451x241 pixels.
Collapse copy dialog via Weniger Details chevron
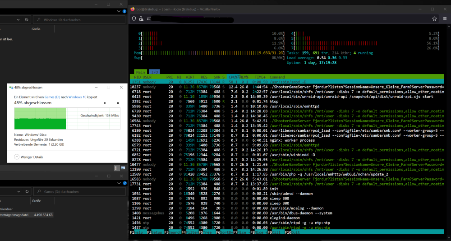click(x=17, y=157)
